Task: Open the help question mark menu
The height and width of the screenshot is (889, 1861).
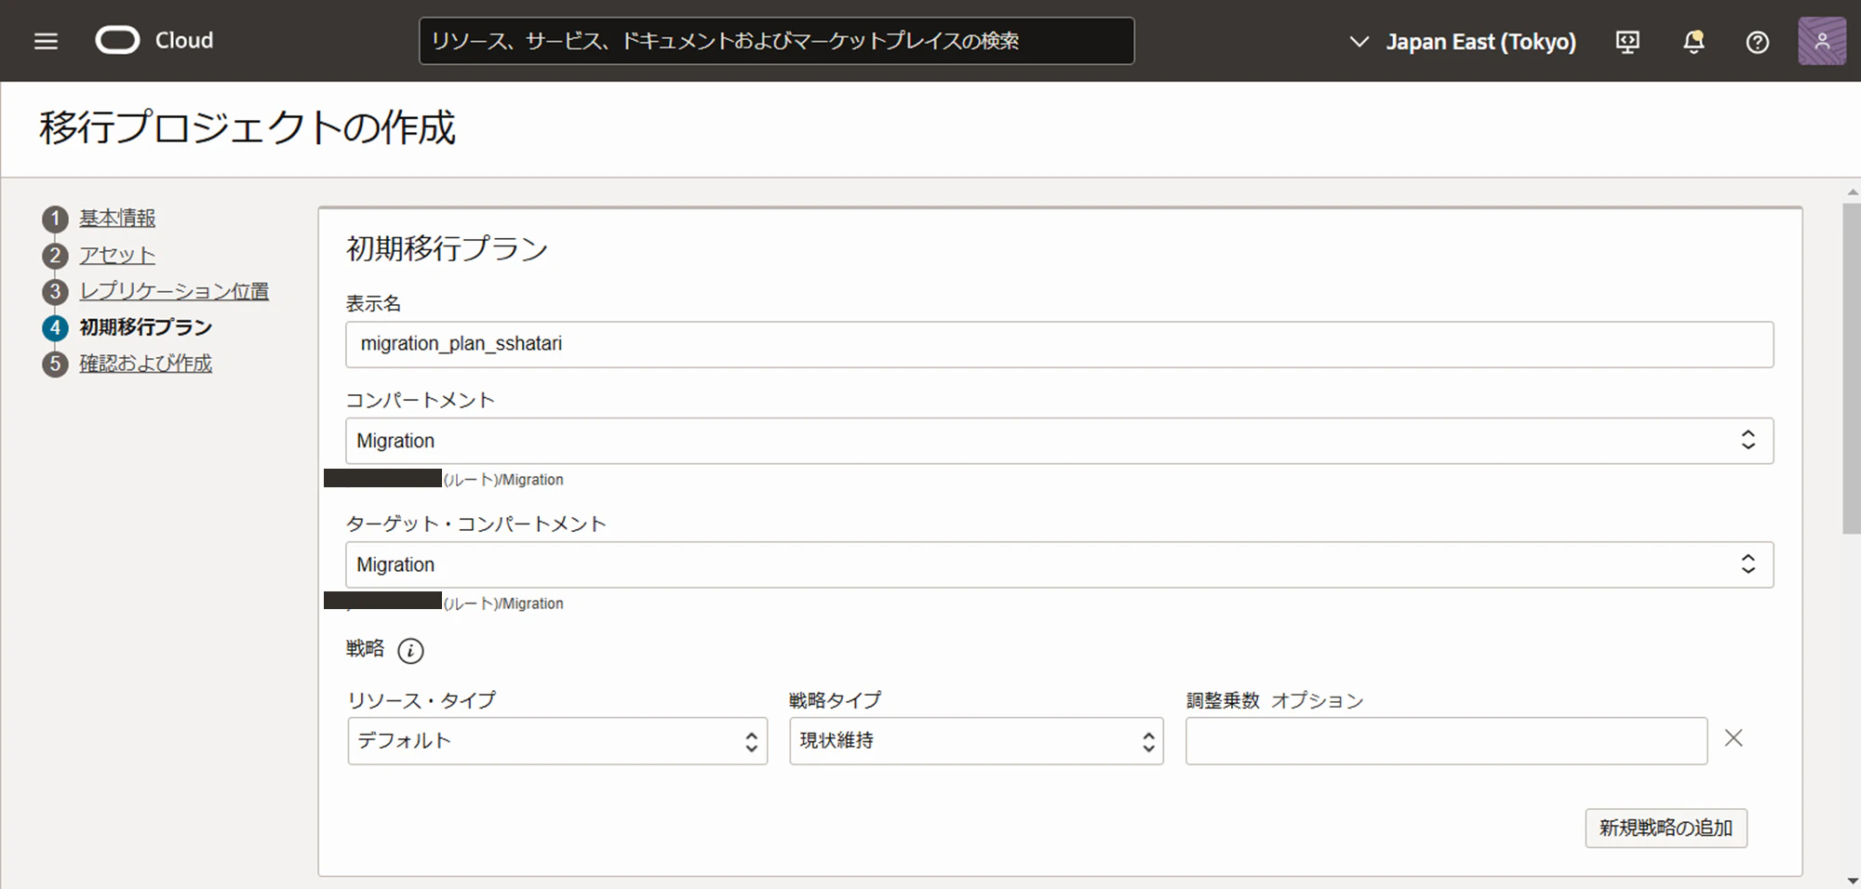Action: point(1757,42)
